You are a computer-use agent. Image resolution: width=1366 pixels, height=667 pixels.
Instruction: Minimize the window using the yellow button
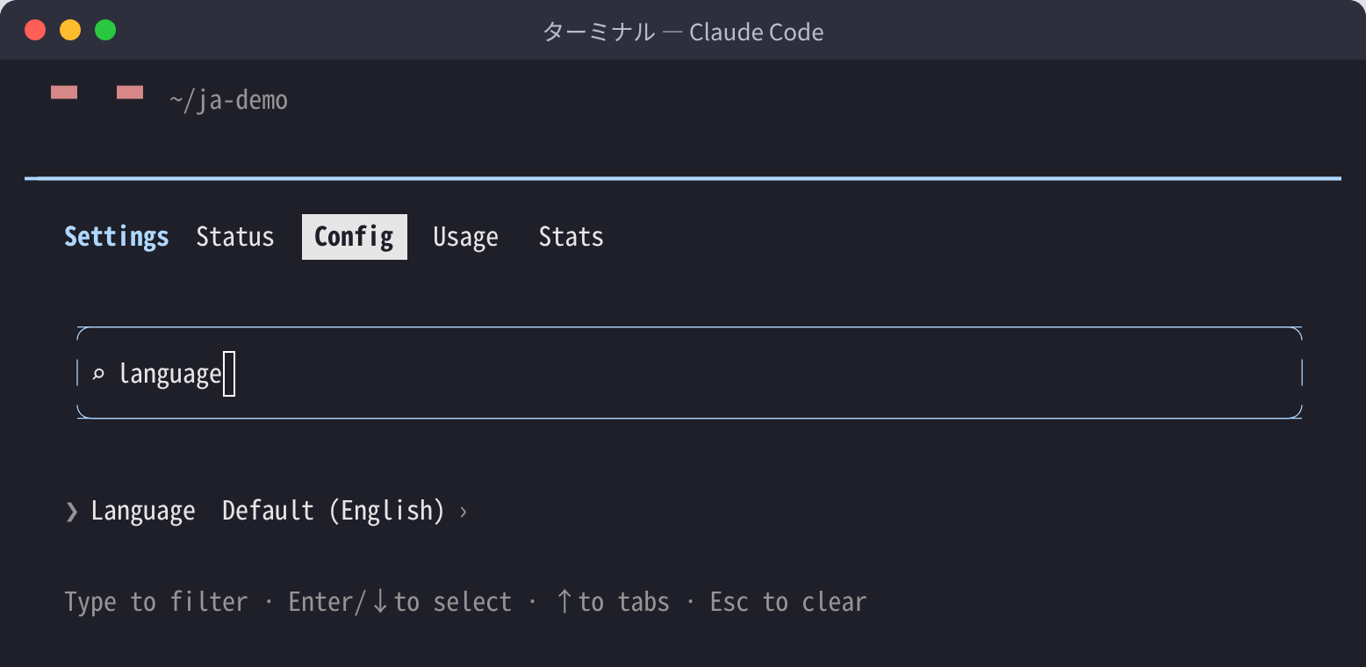70,30
